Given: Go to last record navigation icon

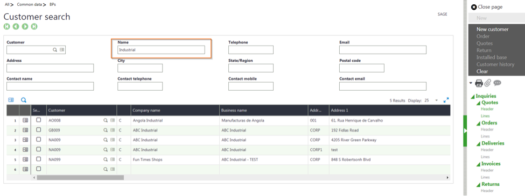Looking at the screenshot, I should (34, 27).
